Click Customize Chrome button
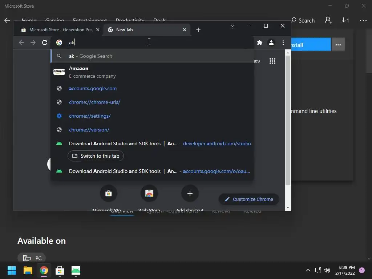This screenshot has height=279, width=372. (x=248, y=199)
